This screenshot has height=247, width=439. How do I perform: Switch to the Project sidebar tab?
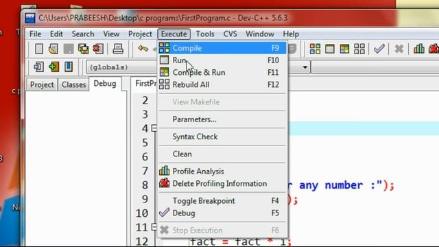coord(42,84)
